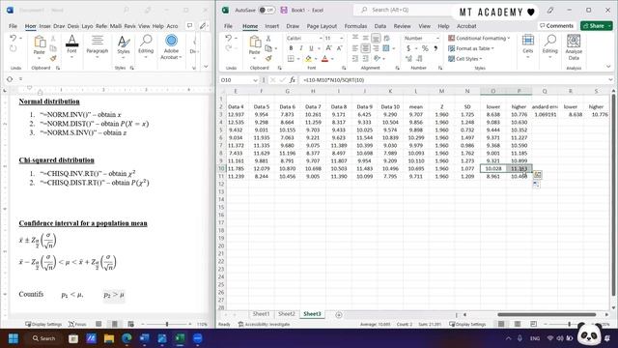Click Excel's Wrap Text icon
The image size is (618, 348).
click(x=386, y=39)
